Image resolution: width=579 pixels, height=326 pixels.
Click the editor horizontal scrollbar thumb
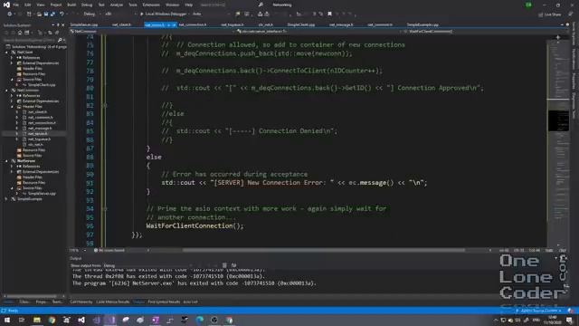click(x=324, y=250)
